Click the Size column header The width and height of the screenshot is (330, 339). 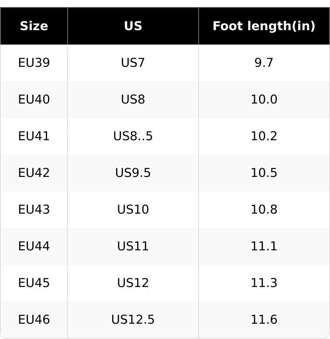click(x=34, y=26)
